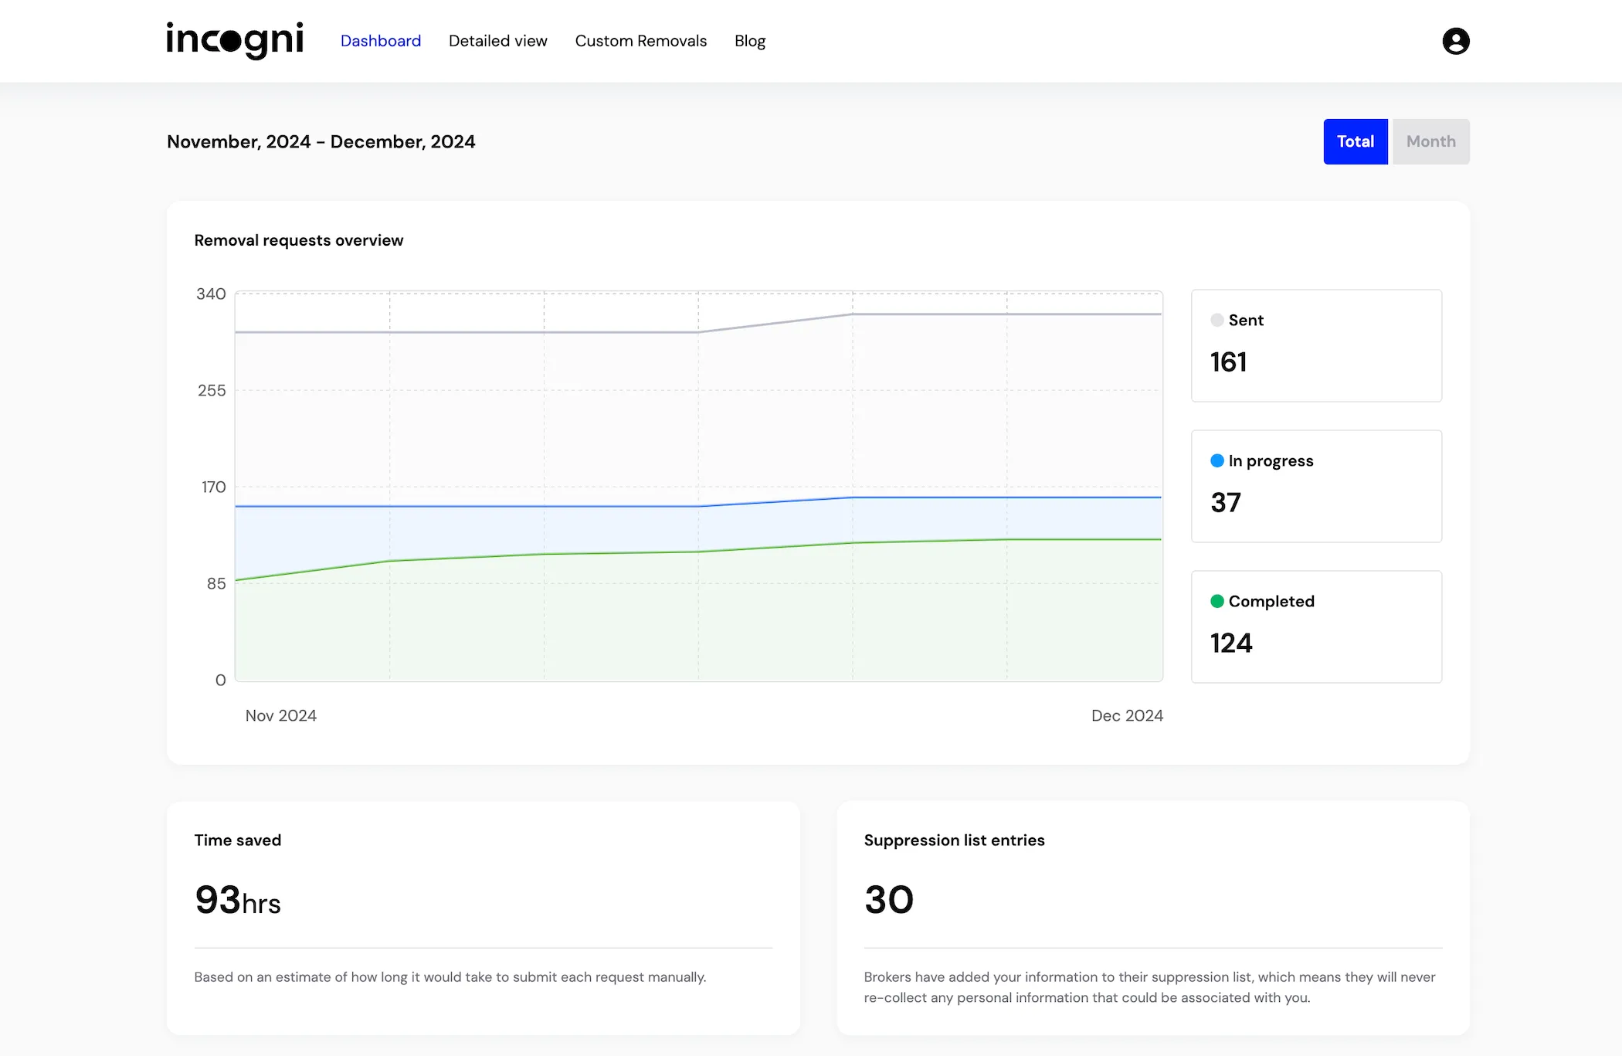Image resolution: width=1622 pixels, height=1056 pixels.
Task: Open Custom Removals page
Action: pyautogui.click(x=641, y=41)
